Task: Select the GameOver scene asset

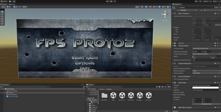Action: [122, 95]
